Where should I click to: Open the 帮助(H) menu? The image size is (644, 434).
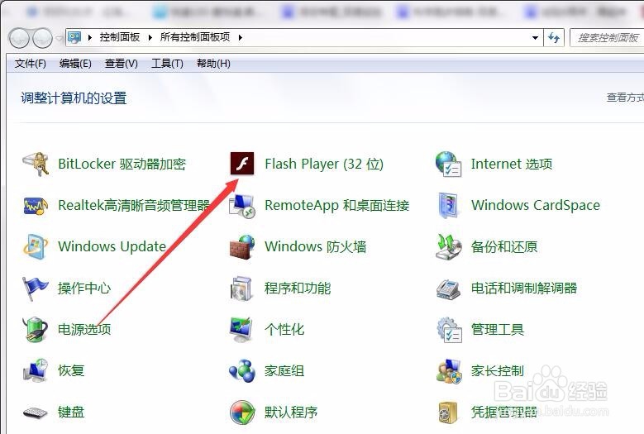pos(213,64)
